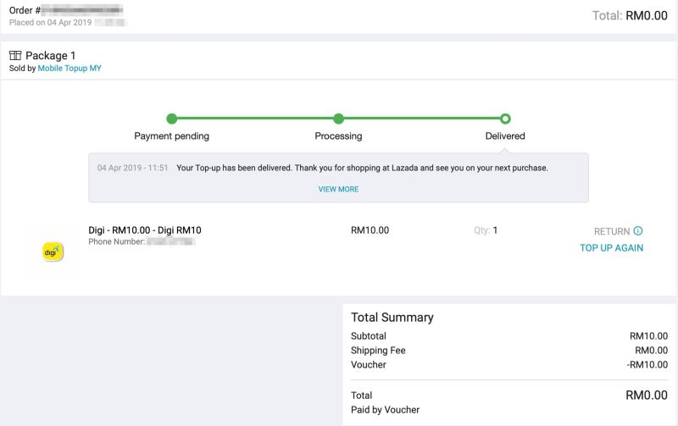Click the Phone Number label

click(116, 241)
